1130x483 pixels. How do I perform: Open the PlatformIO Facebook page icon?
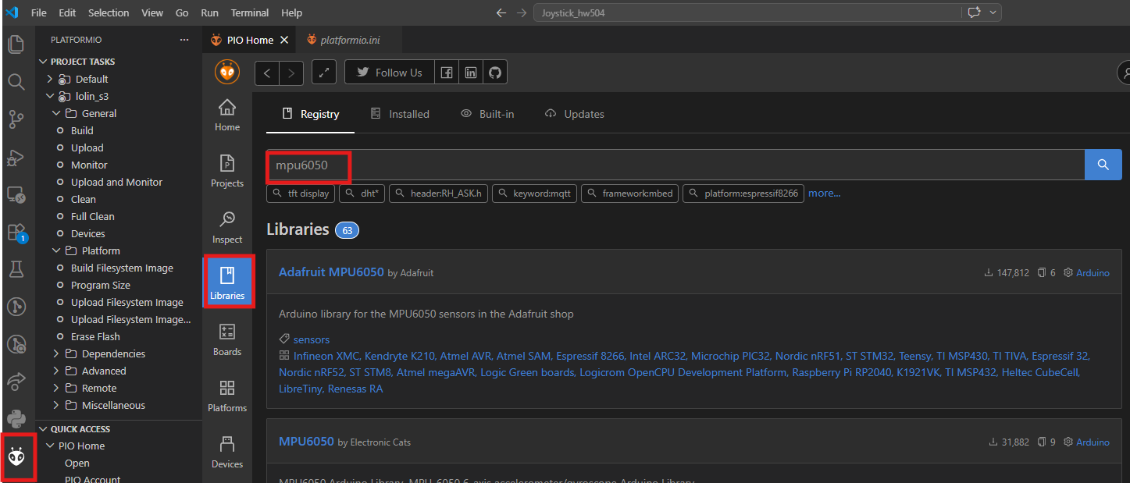[447, 73]
